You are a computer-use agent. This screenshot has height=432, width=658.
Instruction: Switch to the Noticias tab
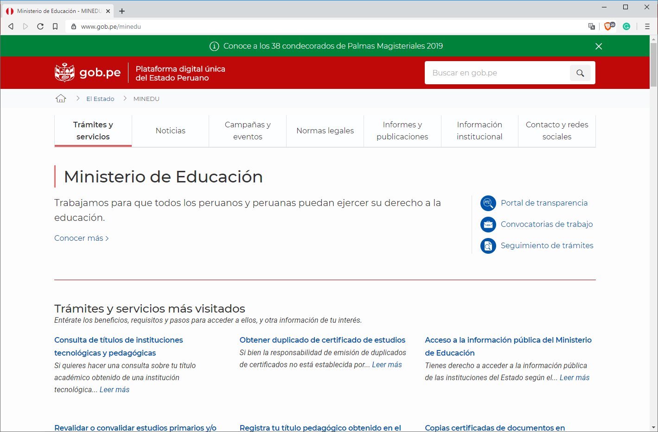point(171,131)
